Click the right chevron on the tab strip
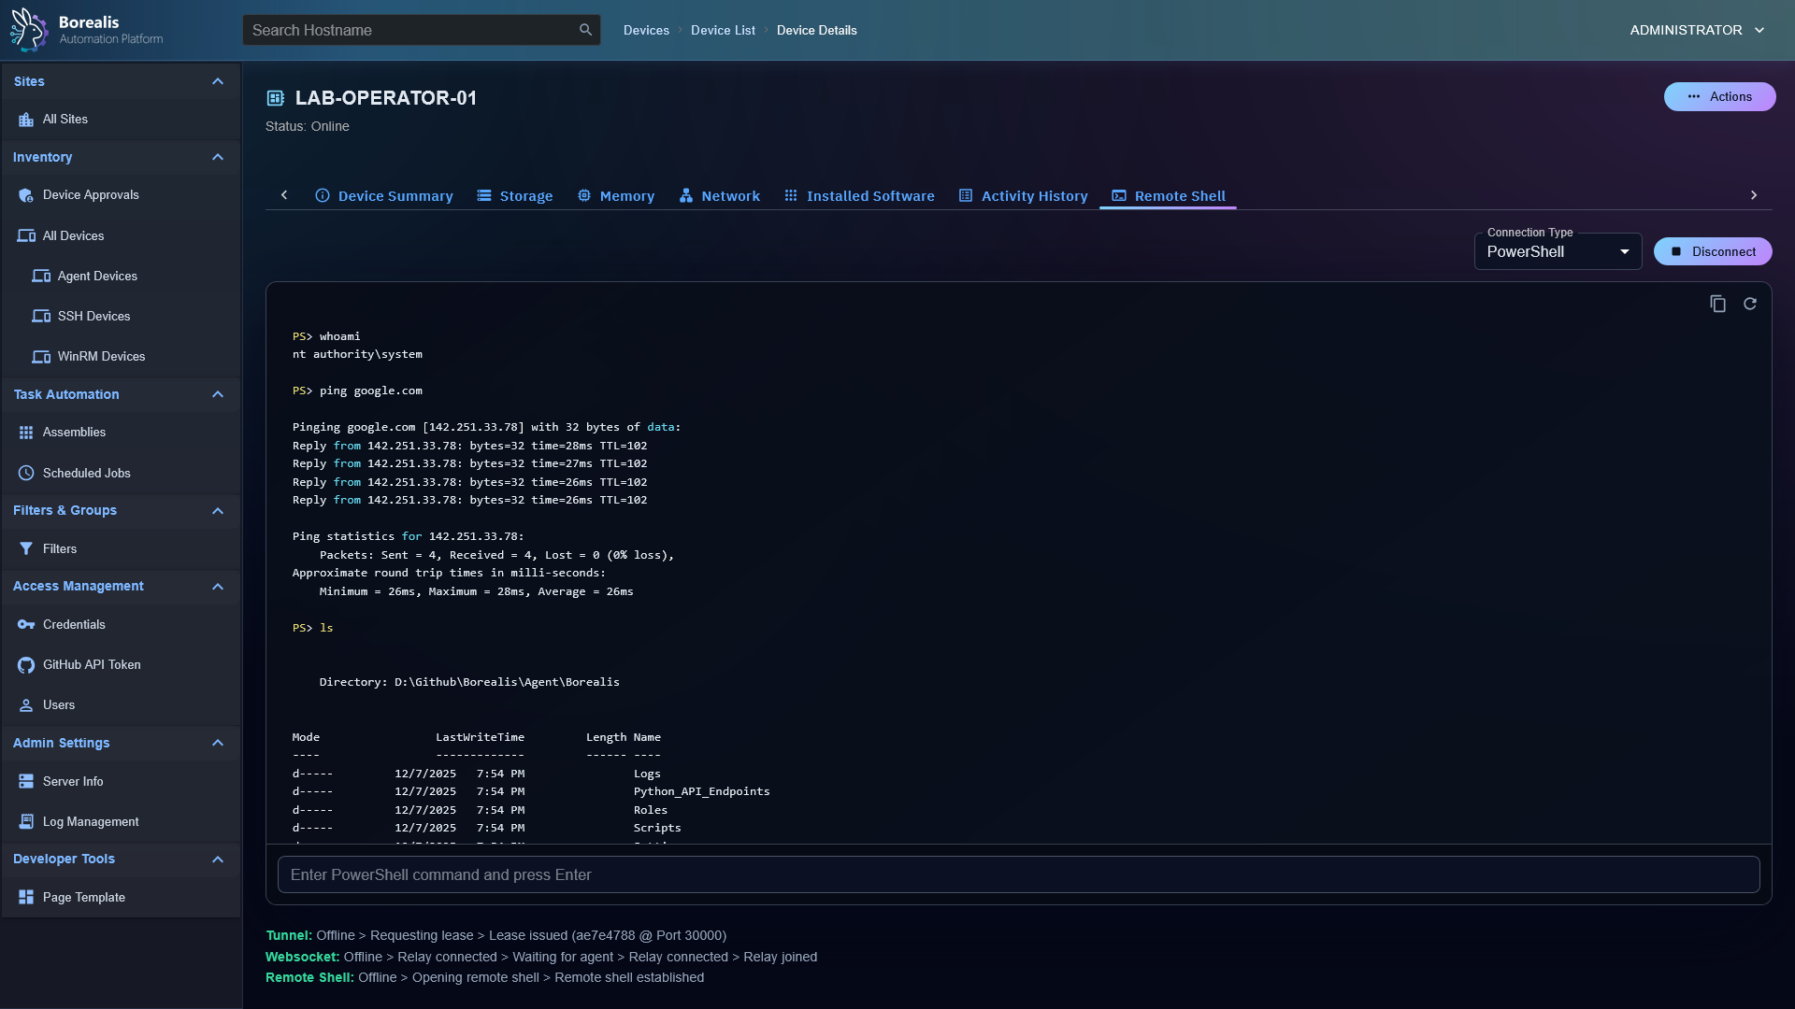 pyautogui.click(x=1753, y=195)
